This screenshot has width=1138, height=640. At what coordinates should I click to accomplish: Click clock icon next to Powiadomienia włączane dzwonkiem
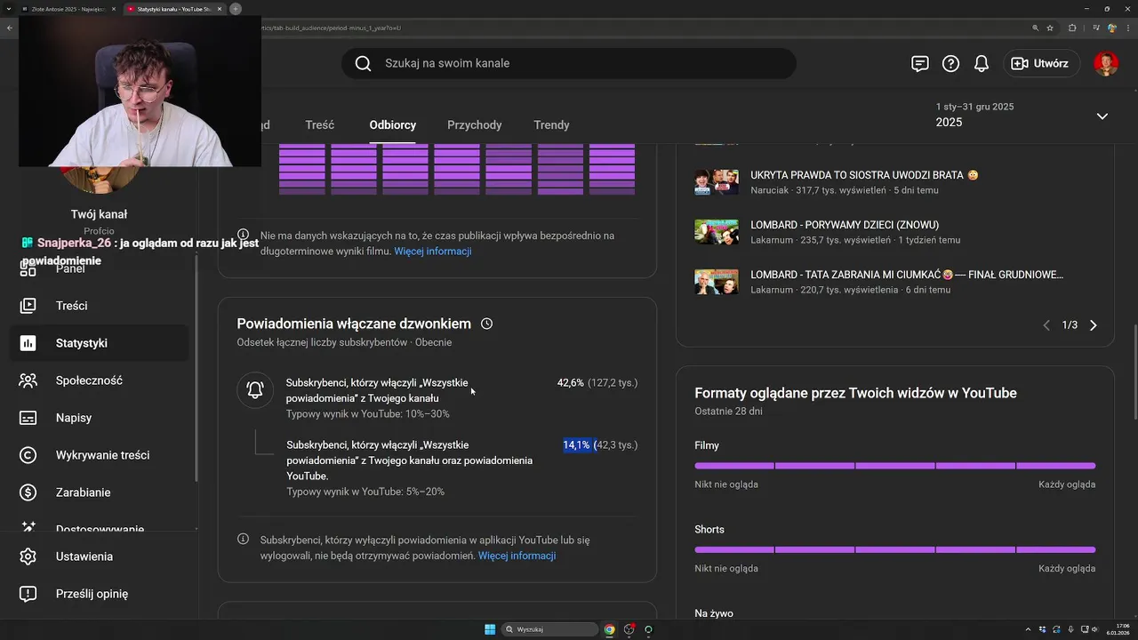click(486, 324)
